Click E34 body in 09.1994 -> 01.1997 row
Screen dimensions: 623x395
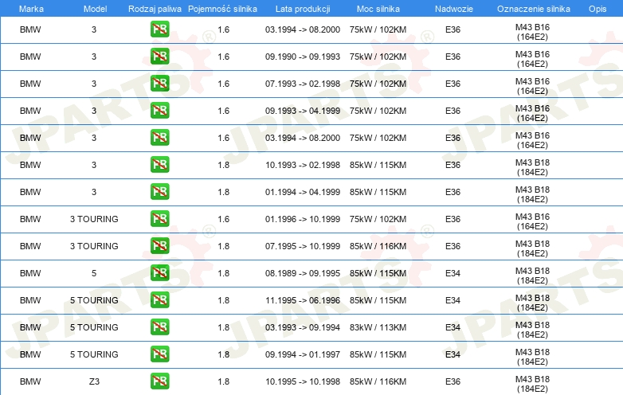(x=453, y=354)
